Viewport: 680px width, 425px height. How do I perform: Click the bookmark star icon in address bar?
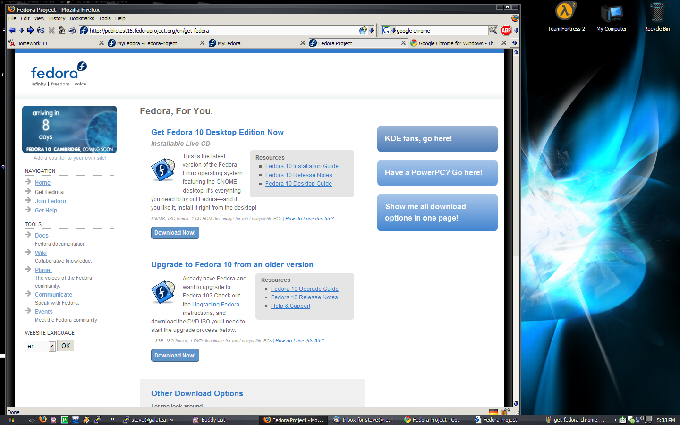click(x=363, y=30)
